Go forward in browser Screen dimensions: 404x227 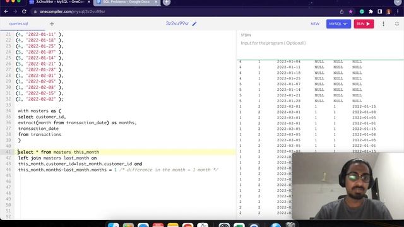point(15,11)
